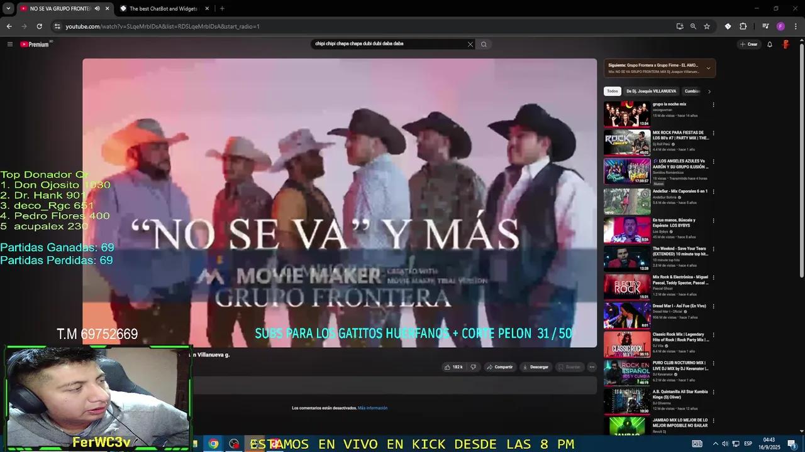Open Dread Mar I - Así Fue thumbnail
Image resolution: width=805 pixels, height=452 pixels.
[627, 316]
